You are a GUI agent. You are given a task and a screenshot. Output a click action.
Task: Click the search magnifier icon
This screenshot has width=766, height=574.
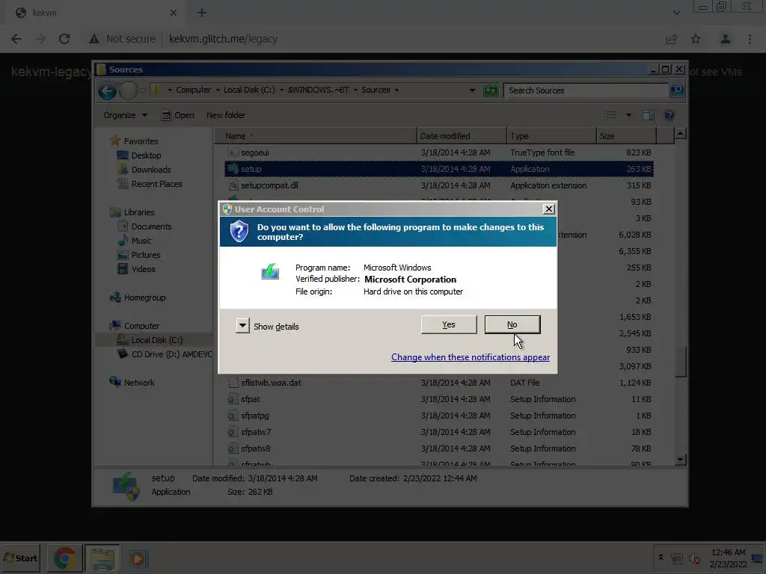(x=676, y=90)
